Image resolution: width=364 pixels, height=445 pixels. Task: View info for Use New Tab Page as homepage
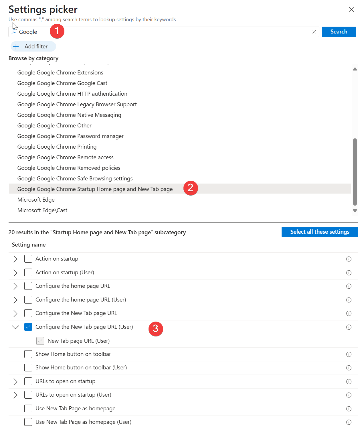[x=349, y=409]
